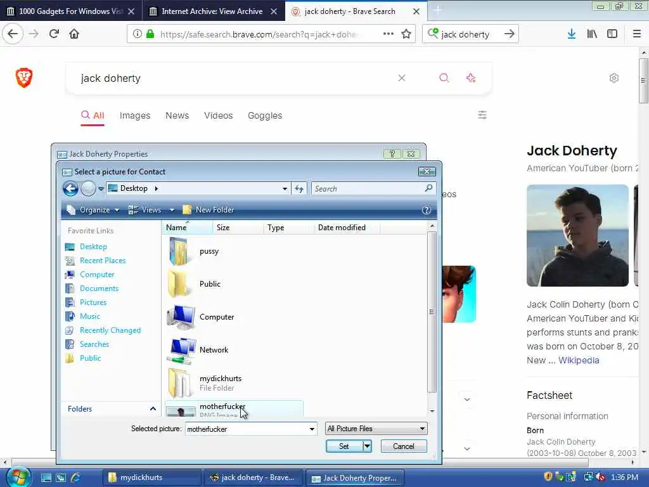Open search filter sliders icon
Viewport: 649px width, 487px height.
482,115
